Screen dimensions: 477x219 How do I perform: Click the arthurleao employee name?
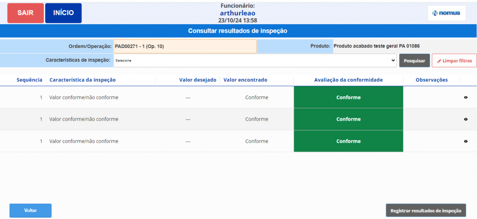[238, 13]
